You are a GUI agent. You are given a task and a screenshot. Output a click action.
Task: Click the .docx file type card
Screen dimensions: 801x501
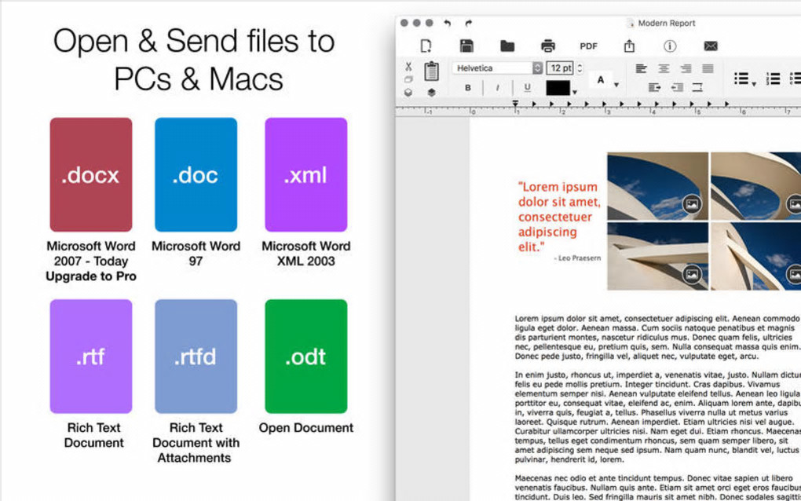[91, 174]
